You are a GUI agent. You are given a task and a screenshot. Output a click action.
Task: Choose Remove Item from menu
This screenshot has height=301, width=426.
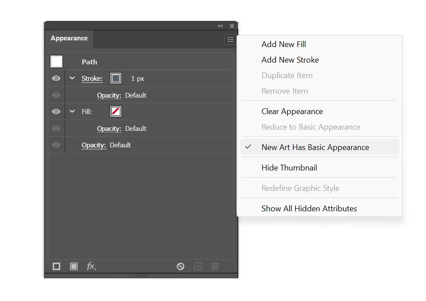(319, 91)
